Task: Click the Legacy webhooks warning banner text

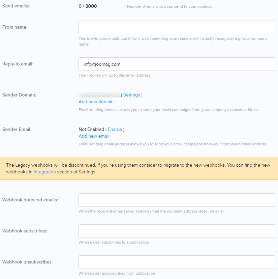Action: click(x=135, y=165)
